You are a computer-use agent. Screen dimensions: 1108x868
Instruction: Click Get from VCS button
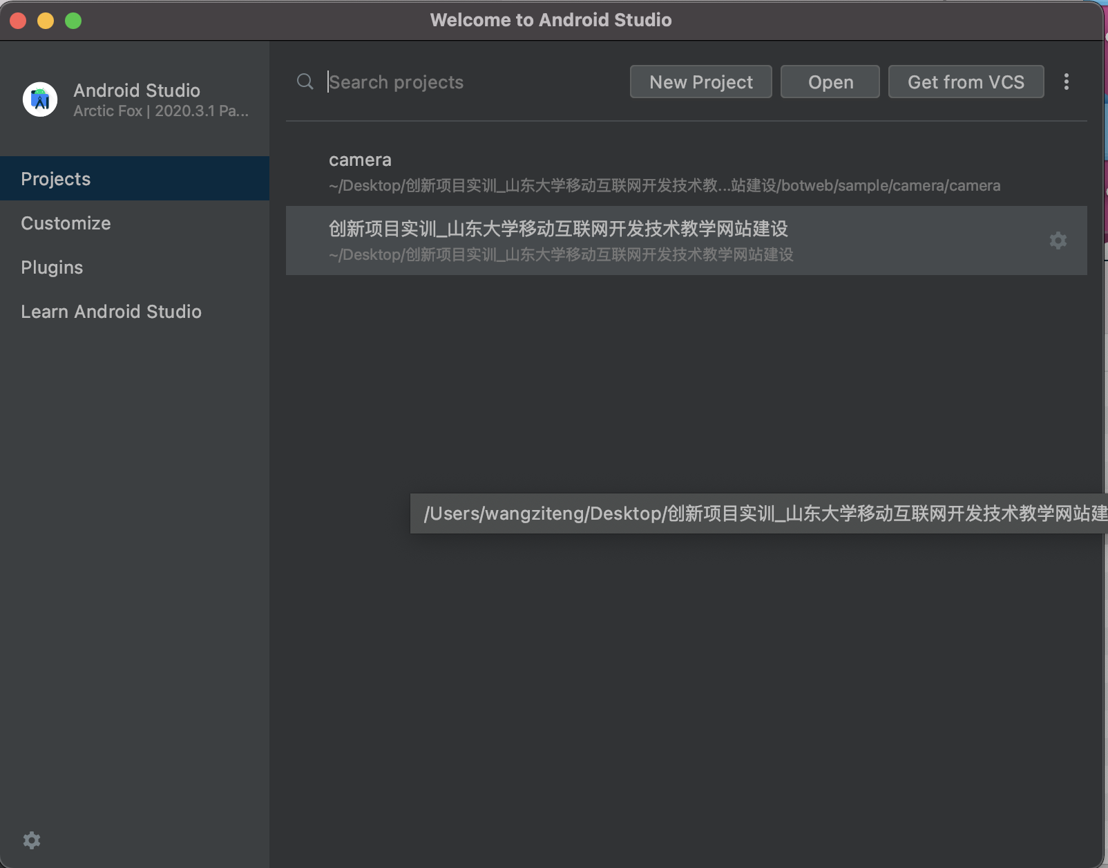966,82
